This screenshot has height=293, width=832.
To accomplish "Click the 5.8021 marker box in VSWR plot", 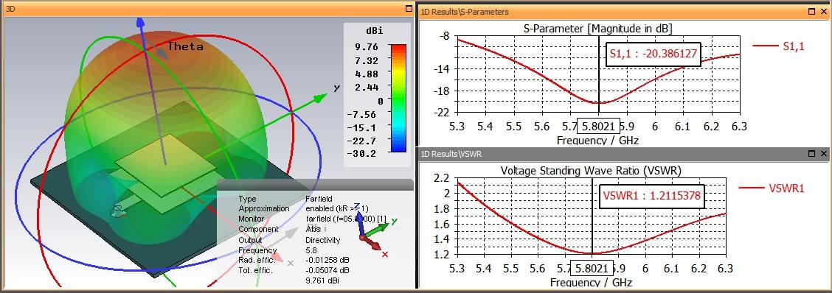I will coord(592,268).
